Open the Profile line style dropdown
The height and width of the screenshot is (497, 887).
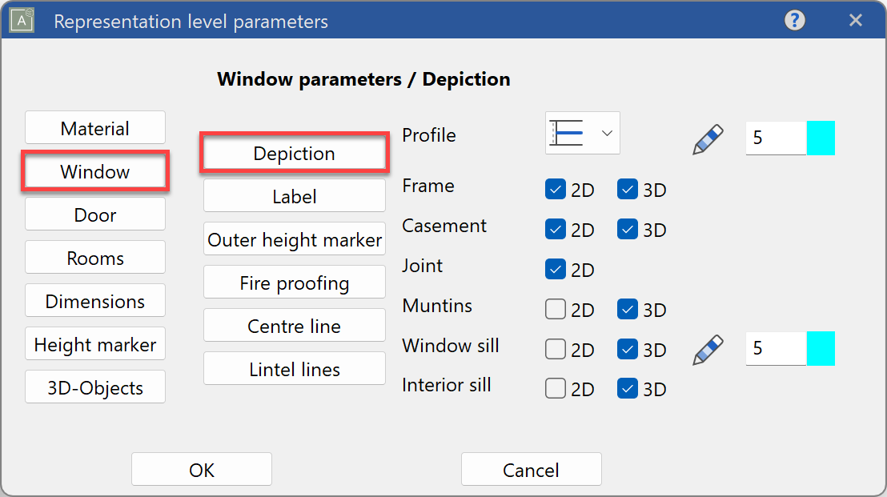click(582, 133)
